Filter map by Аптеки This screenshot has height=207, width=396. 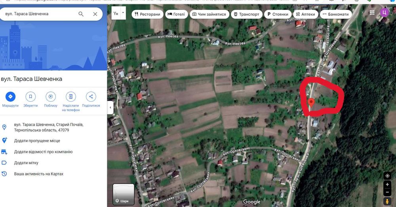click(306, 14)
